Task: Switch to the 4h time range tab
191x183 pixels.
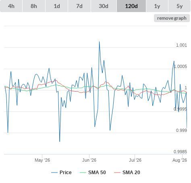Action: click(11, 6)
